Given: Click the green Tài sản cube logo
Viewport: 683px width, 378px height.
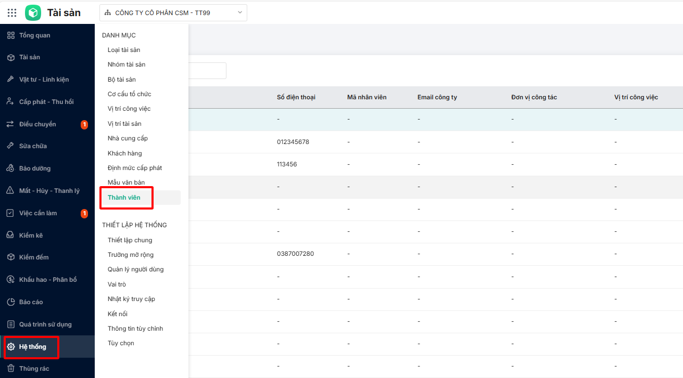Looking at the screenshot, I should pyautogui.click(x=33, y=13).
